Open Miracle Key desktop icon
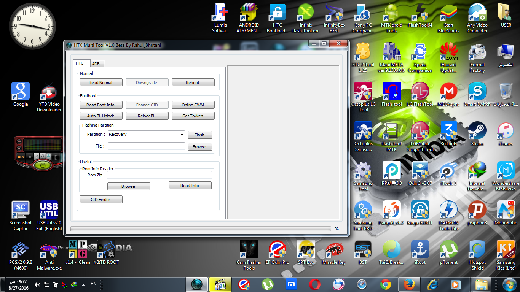 point(335,252)
